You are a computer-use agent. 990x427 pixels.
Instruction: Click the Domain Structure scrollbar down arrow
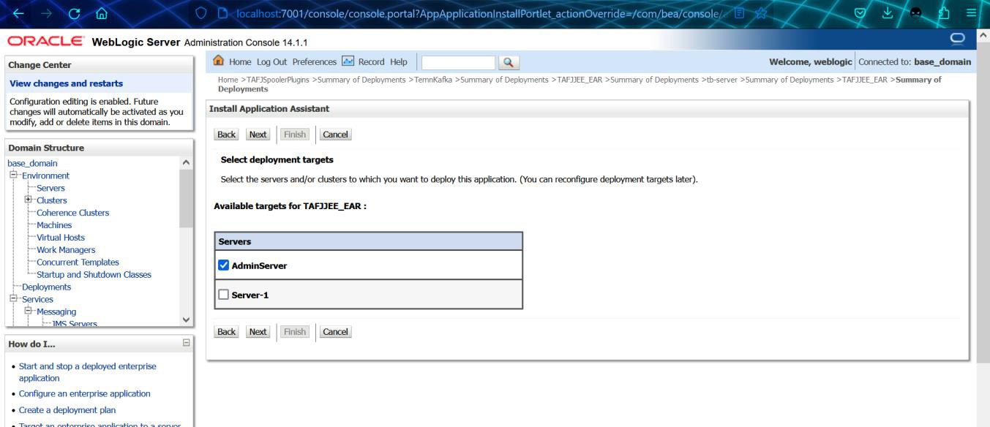pos(186,320)
